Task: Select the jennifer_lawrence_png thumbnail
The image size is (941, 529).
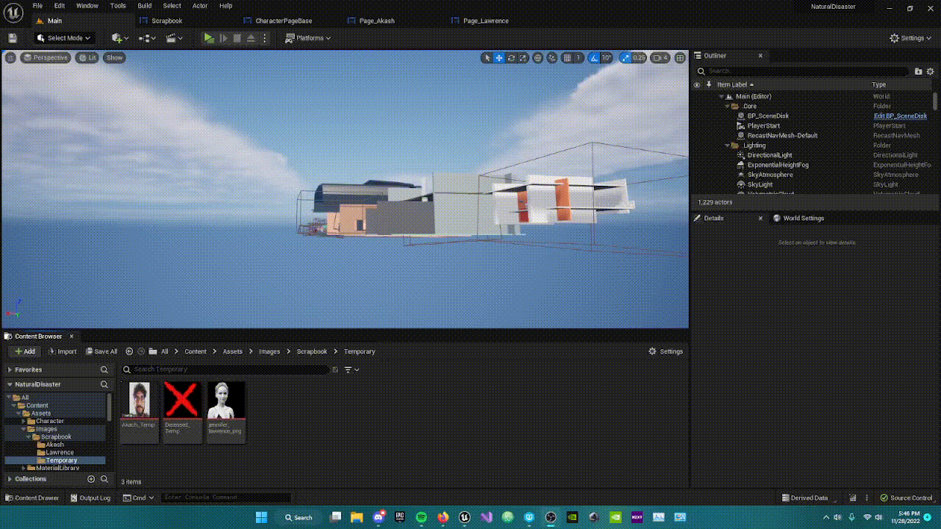Action: (x=226, y=411)
